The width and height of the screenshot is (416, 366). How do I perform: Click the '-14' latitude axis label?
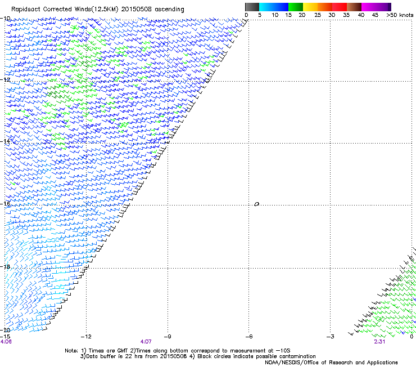[5, 141]
